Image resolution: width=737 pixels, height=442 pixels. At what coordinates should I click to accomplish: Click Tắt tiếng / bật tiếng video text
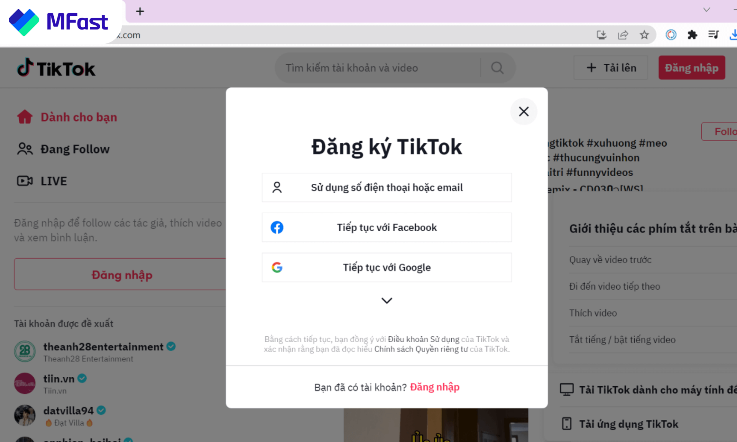(622, 340)
